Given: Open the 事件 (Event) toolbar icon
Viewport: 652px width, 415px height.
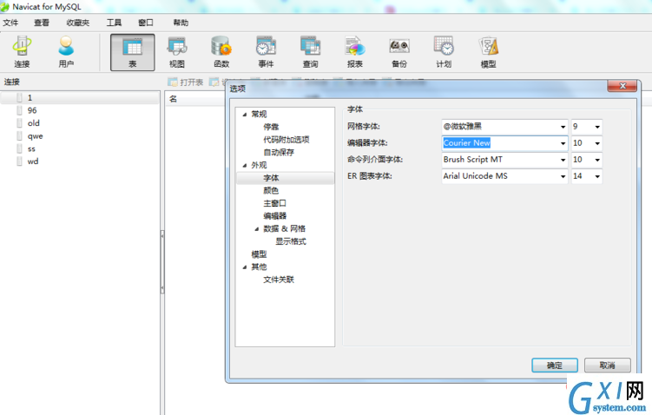Looking at the screenshot, I should click(x=266, y=52).
